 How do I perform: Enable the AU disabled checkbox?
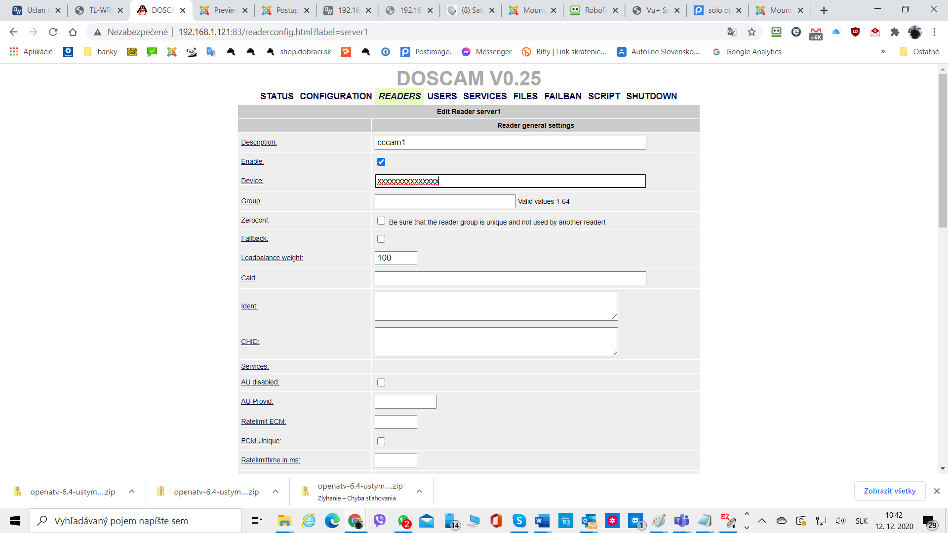pyautogui.click(x=381, y=382)
